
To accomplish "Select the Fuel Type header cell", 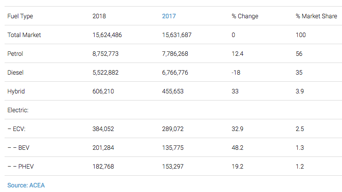I will 20,16.
